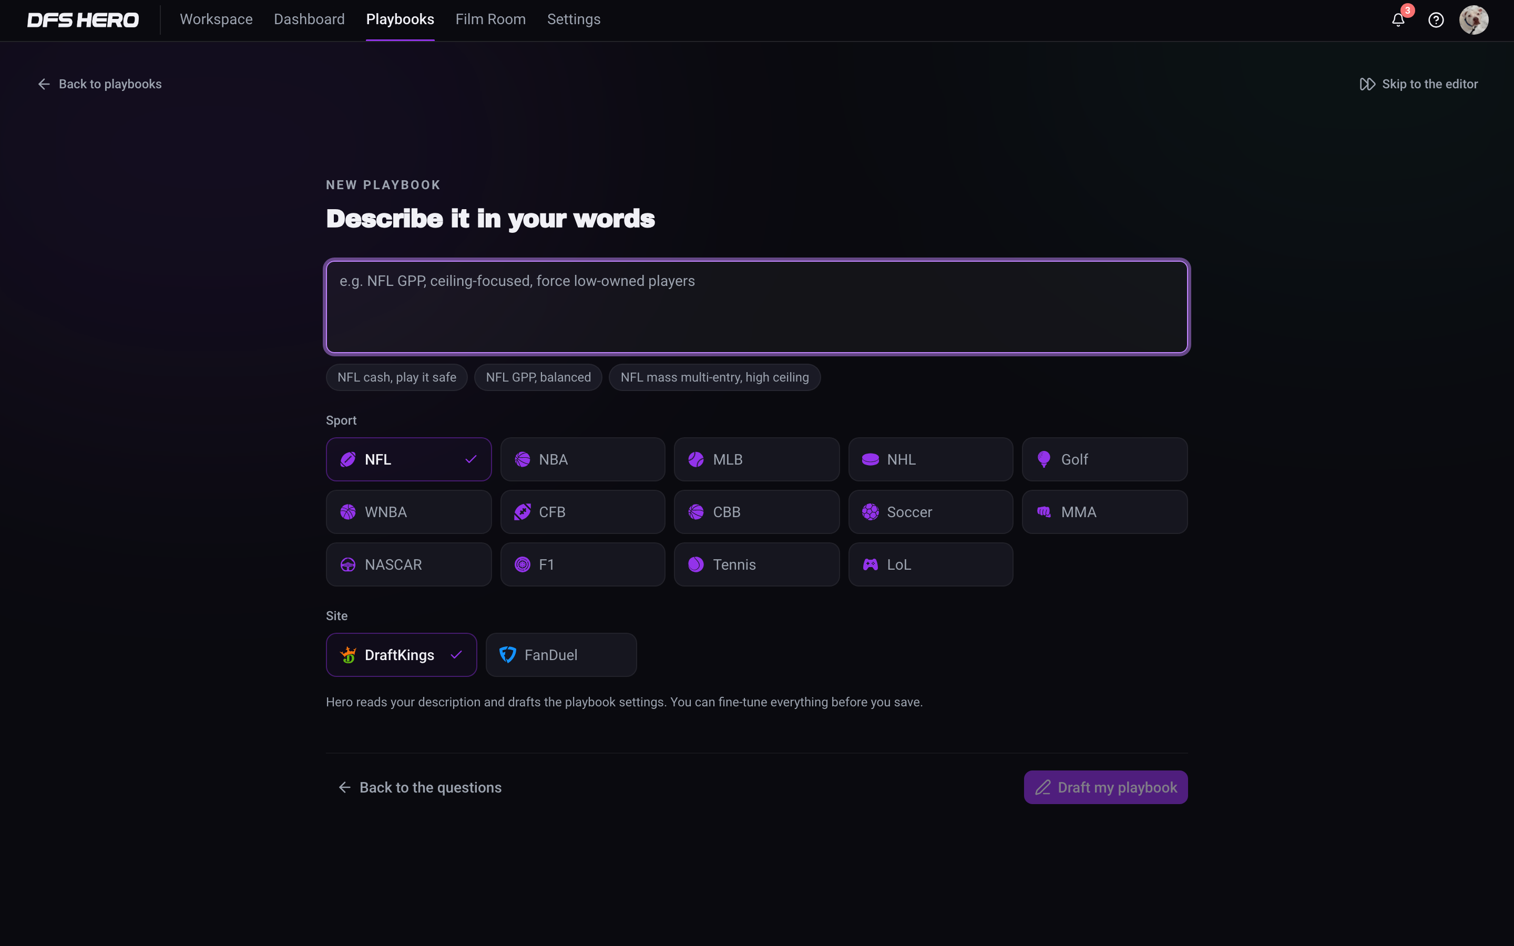Open the Settings tab

point(574,19)
